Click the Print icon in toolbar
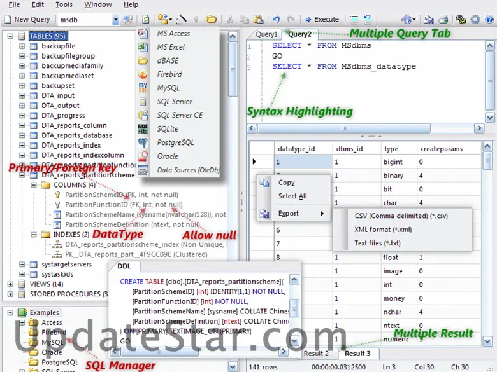This screenshot has width=497, height=372. pos(443,20)
